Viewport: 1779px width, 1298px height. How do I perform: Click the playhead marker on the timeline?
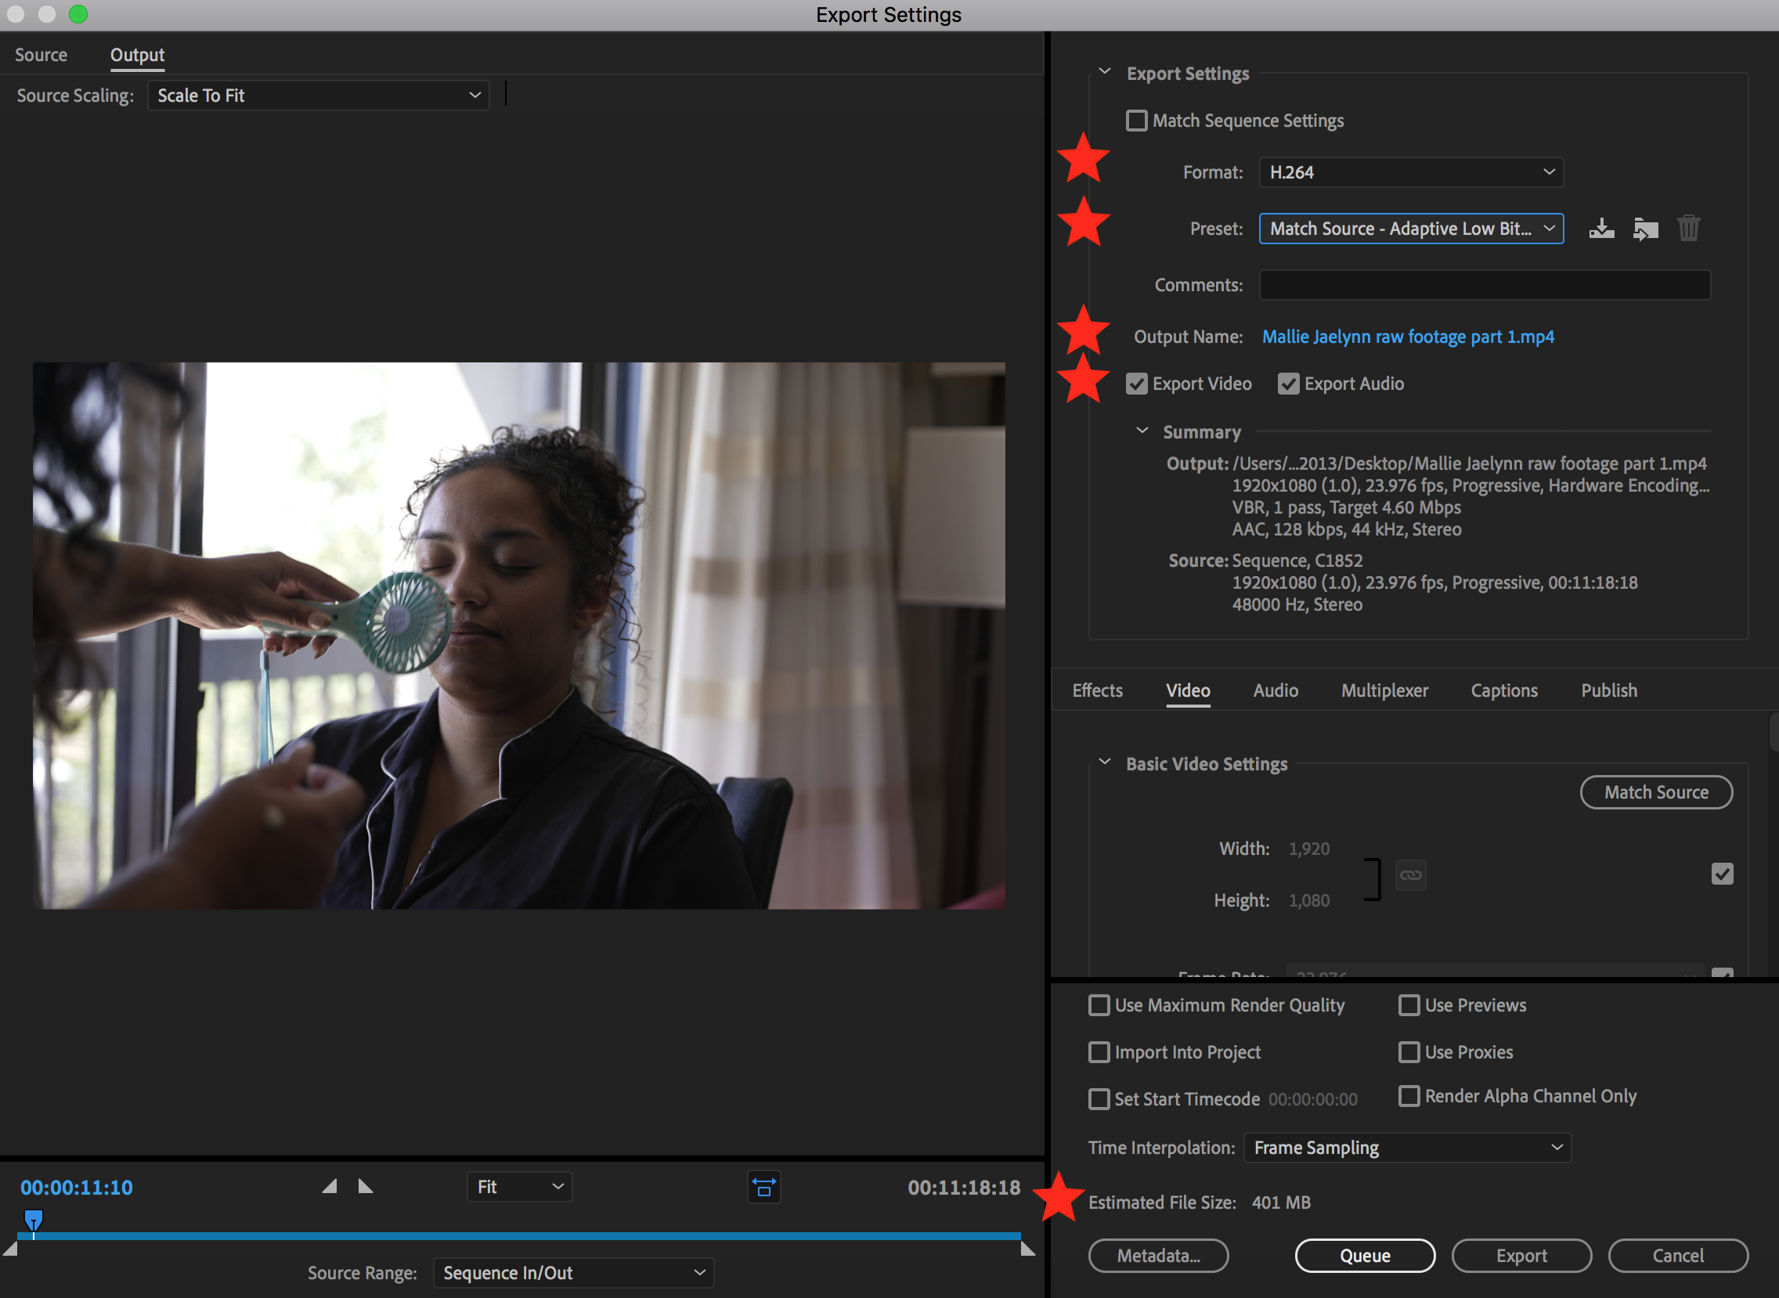click(x=33, y=1221)
